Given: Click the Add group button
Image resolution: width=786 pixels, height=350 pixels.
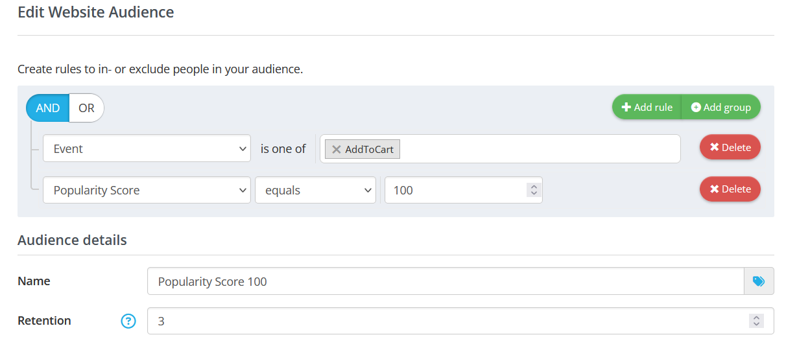Looking at the screenshot, I should tap(721, 107).
